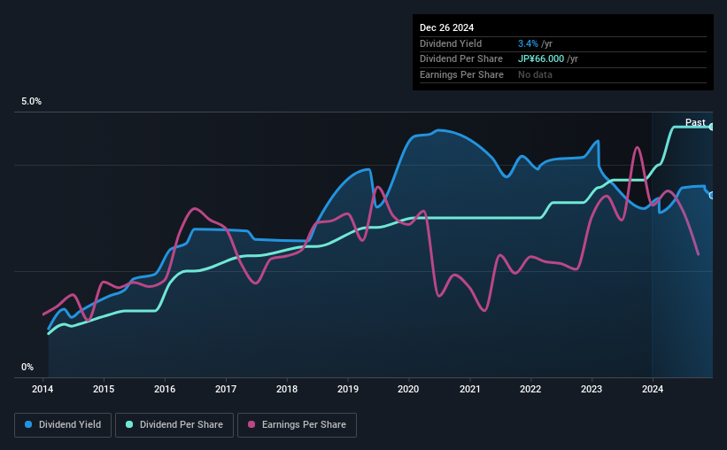
Task: Select the 2016 x-axis label
Action: (x=165, y=389)
